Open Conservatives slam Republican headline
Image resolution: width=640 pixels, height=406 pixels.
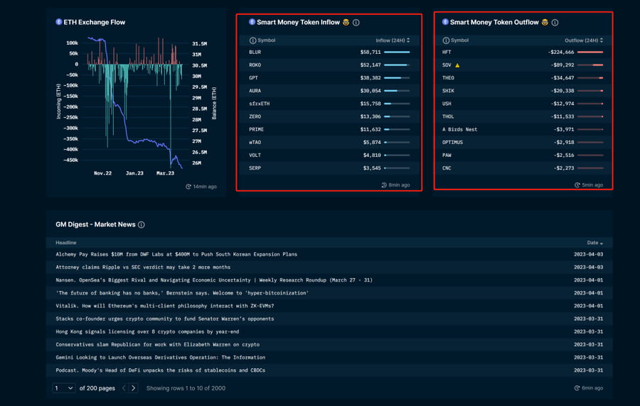point(158,344)
